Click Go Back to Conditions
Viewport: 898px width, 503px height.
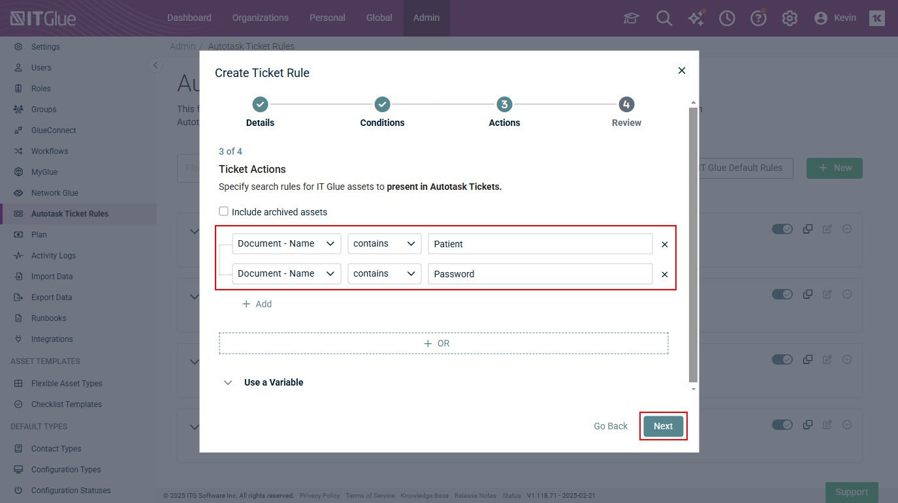611,426
